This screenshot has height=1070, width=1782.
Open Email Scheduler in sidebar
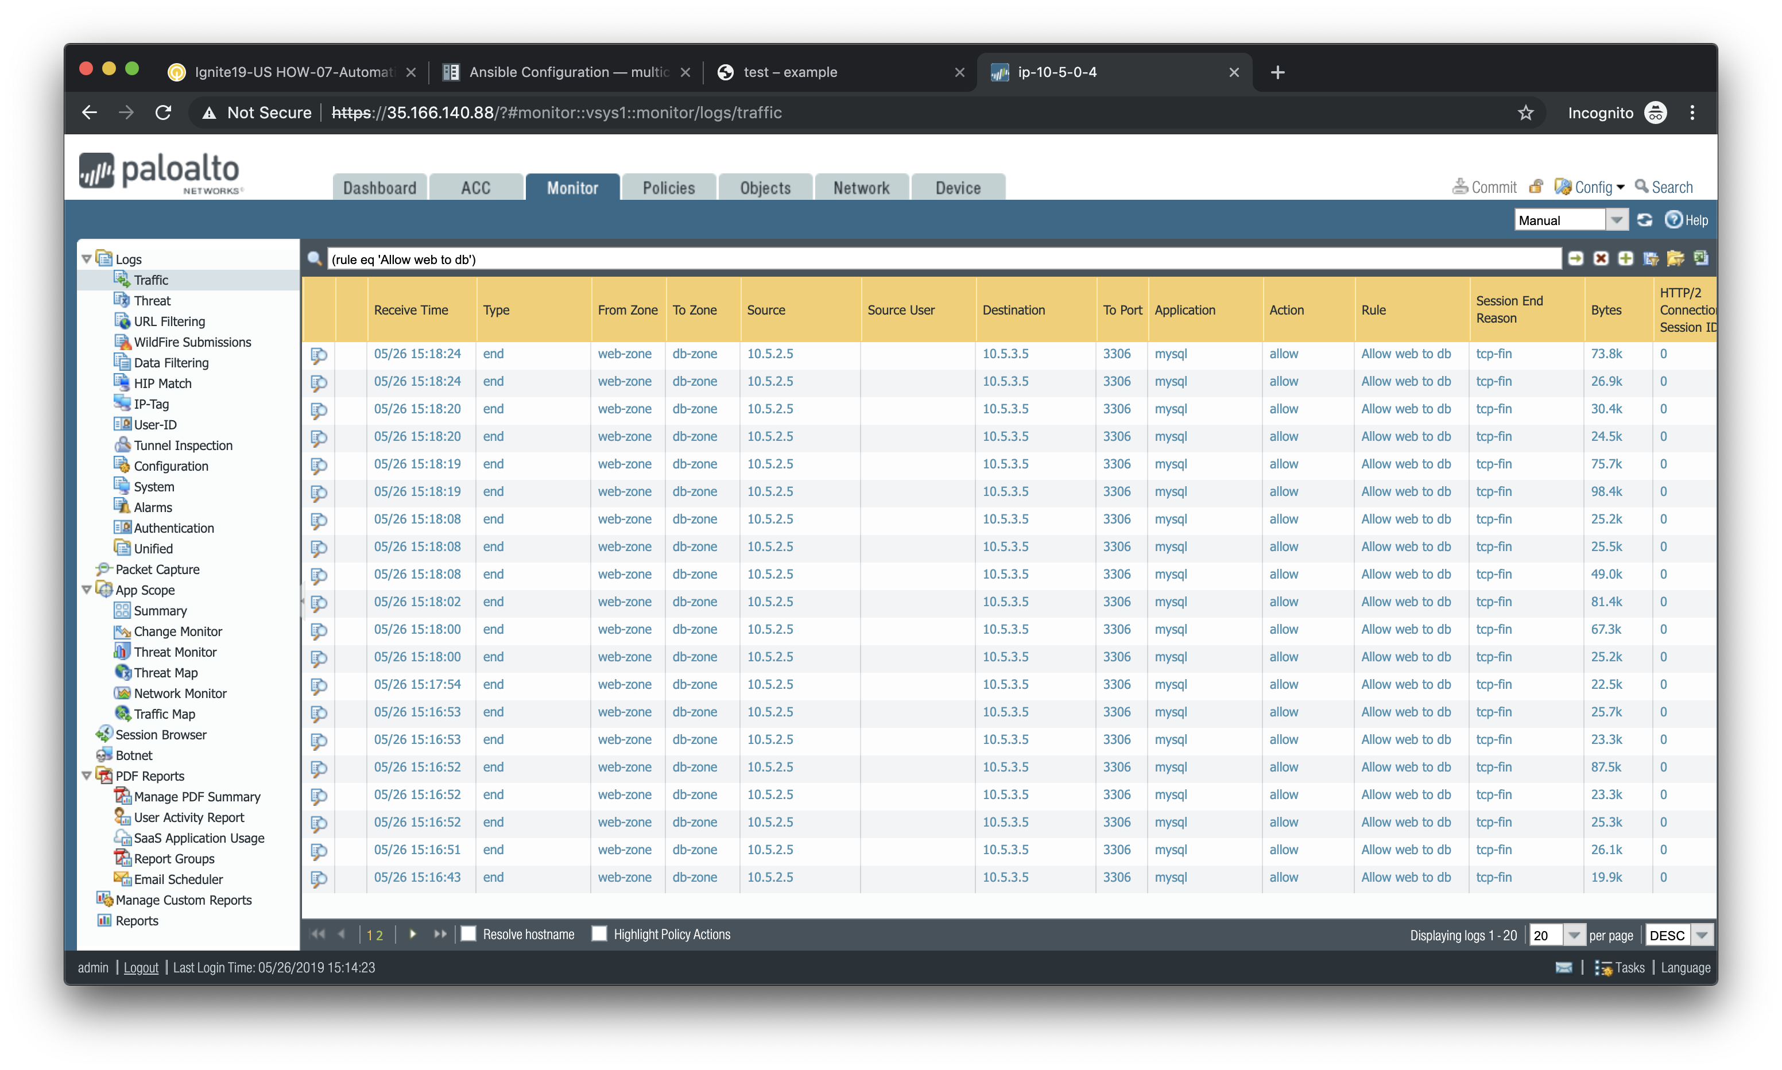pos(177,879)
